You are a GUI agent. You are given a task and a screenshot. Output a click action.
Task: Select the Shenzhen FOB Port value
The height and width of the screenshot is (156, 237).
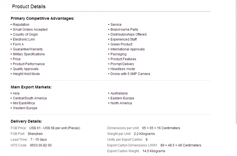point(35,134)
